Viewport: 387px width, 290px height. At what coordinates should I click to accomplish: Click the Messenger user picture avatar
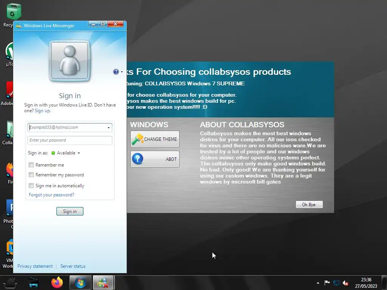pos(70,60)
